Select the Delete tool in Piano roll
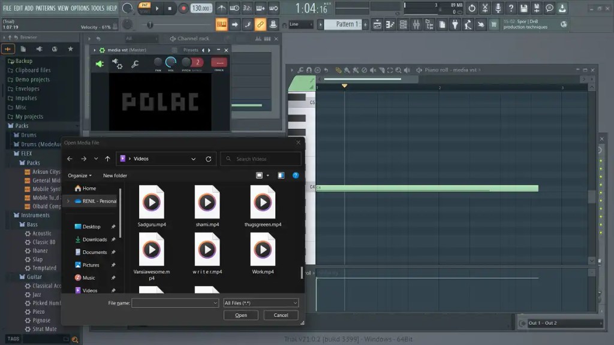The image size is (614, 345). 364,70
